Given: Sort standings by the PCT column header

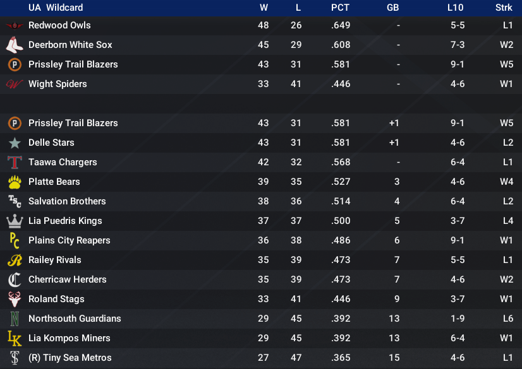Looking at the screenshot, I should click(x=340, y=8).
